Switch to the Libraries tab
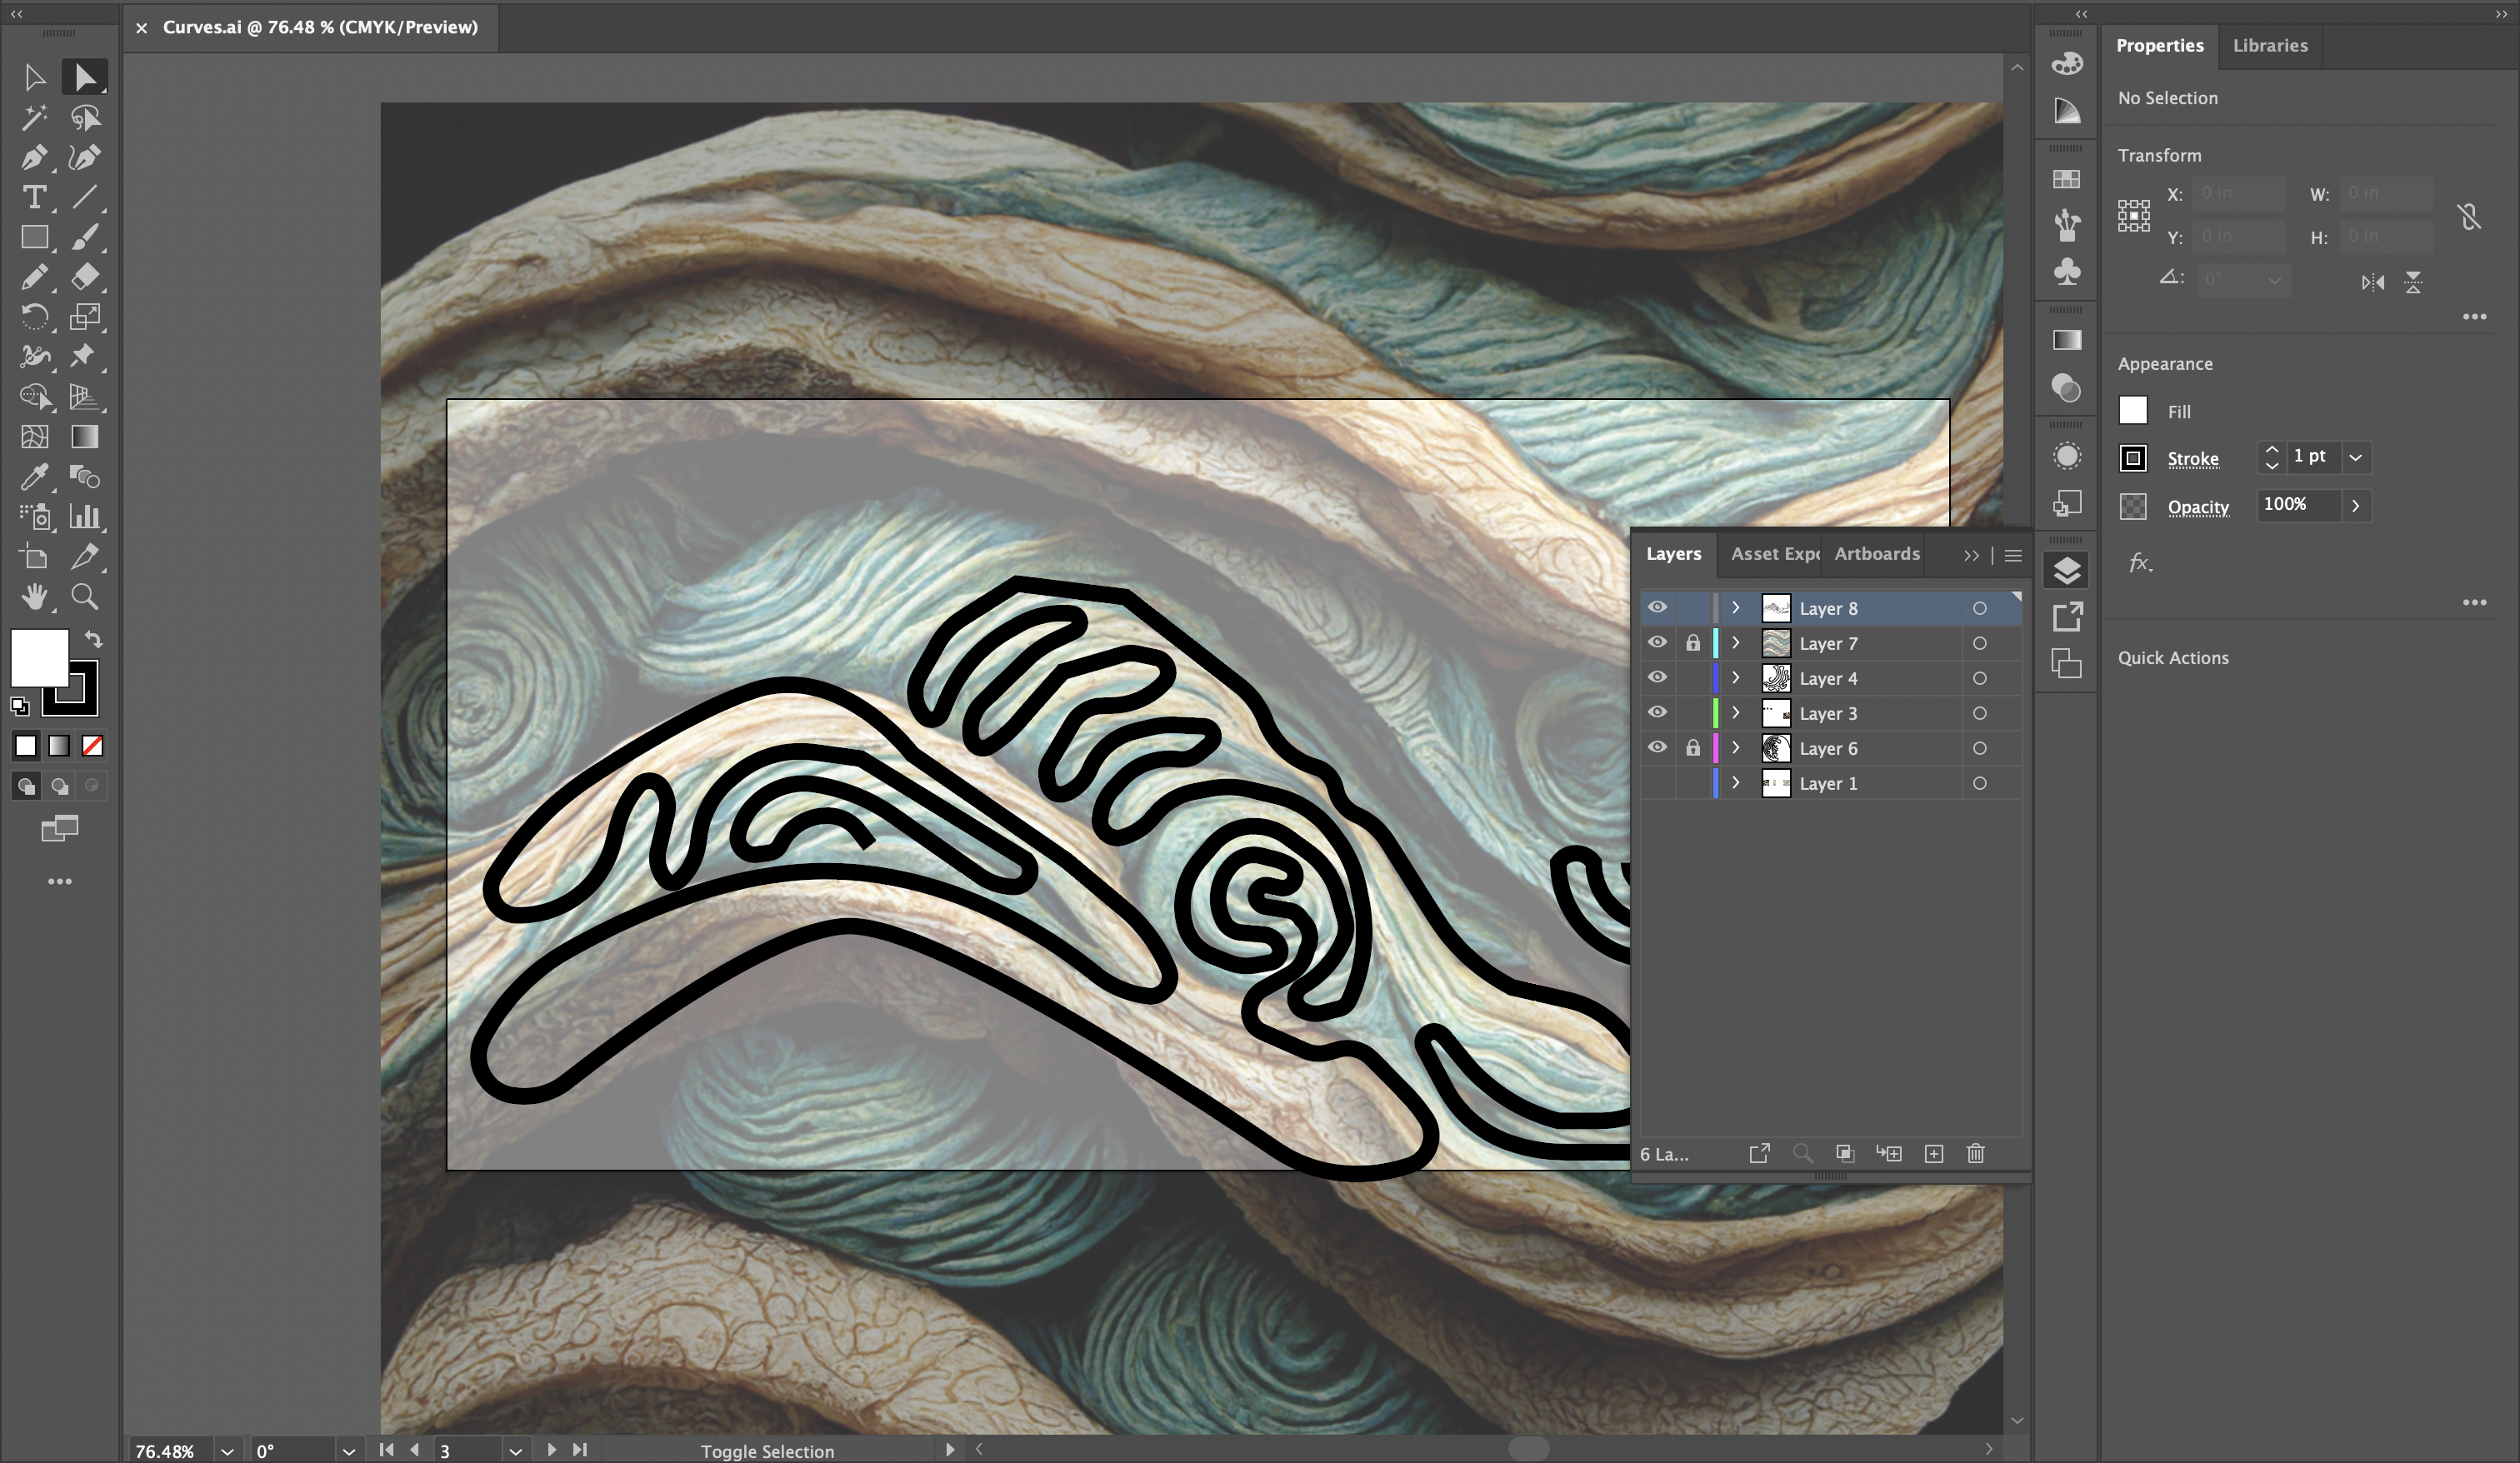The image size is (2520, 1463). tap(2269, 45)
